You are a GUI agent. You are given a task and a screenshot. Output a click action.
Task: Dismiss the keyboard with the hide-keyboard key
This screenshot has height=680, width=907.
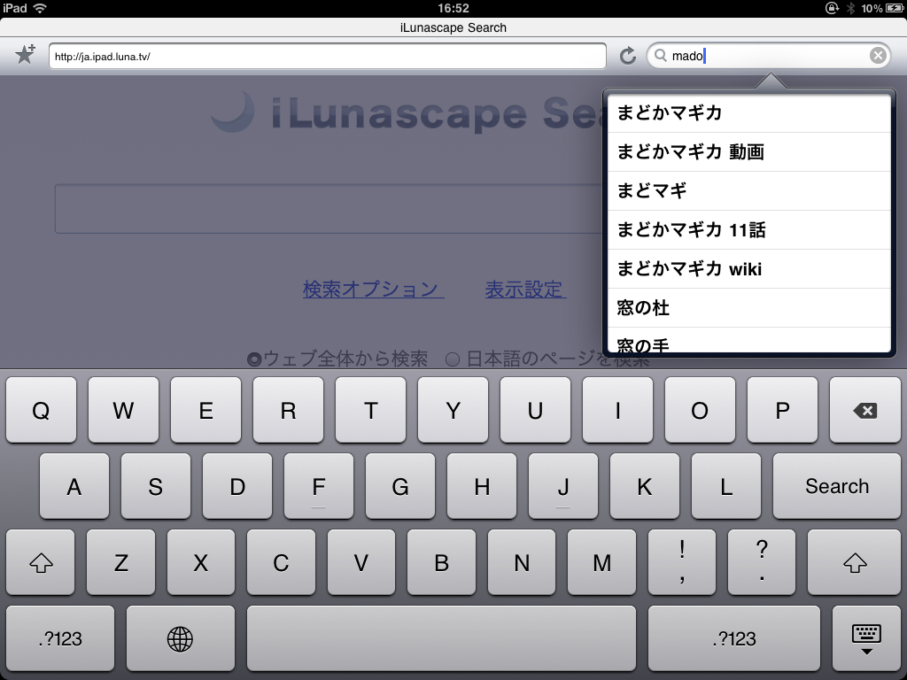(865, 637)
